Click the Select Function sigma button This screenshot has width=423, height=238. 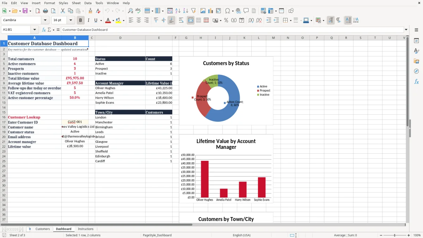coord(49,30)
